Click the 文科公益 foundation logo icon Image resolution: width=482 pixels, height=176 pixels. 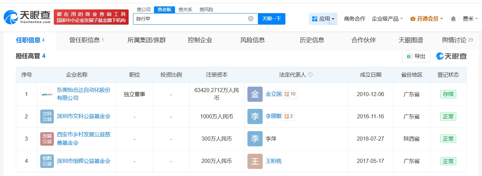47,116
